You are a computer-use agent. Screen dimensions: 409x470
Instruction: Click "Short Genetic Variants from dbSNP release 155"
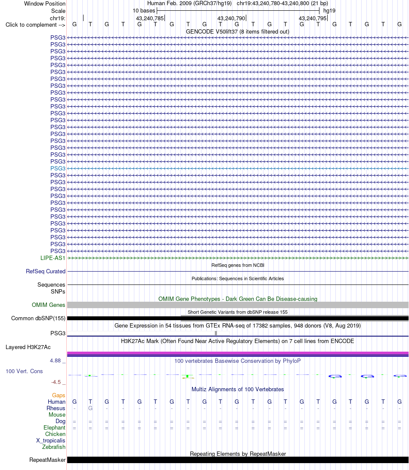[x=238, y=312]
